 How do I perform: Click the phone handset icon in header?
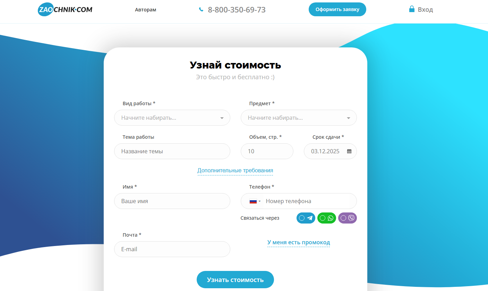tap(201, 10)
